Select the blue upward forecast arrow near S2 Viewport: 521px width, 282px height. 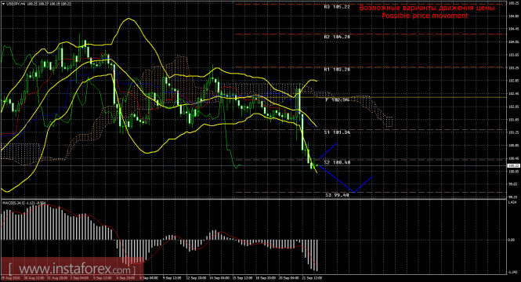tap(328, 150)
